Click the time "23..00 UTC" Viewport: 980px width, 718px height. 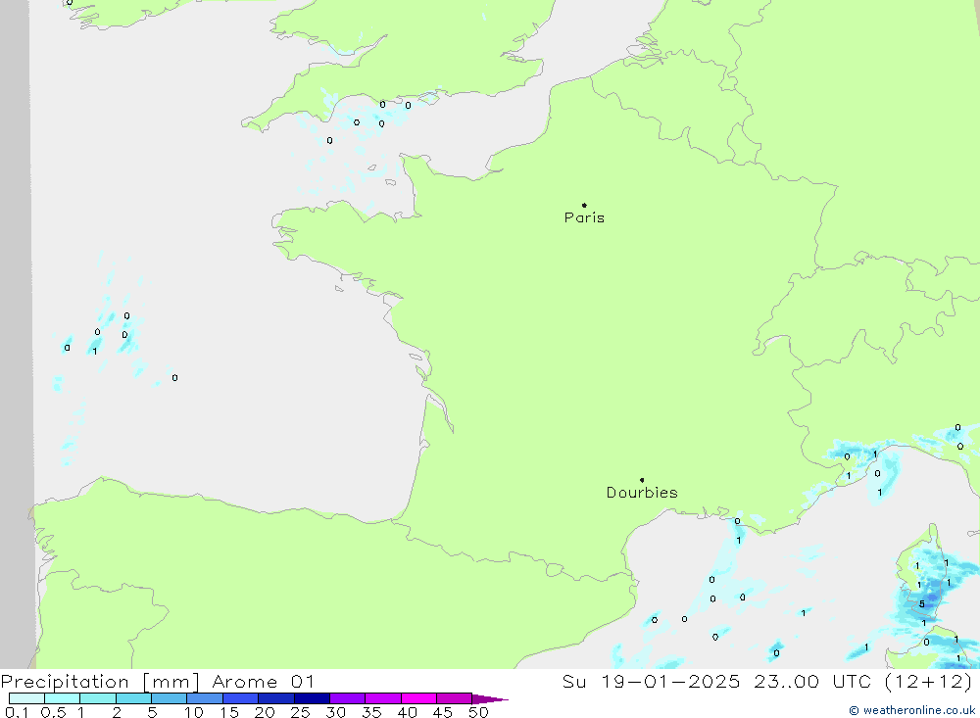[x=812, y=682]
